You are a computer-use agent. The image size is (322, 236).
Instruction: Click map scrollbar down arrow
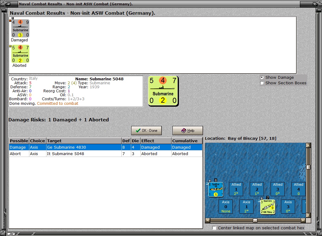point(308,215)
